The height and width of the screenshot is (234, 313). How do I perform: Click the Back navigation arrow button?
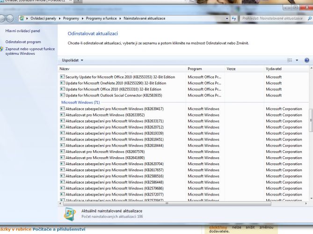(2, 18)
